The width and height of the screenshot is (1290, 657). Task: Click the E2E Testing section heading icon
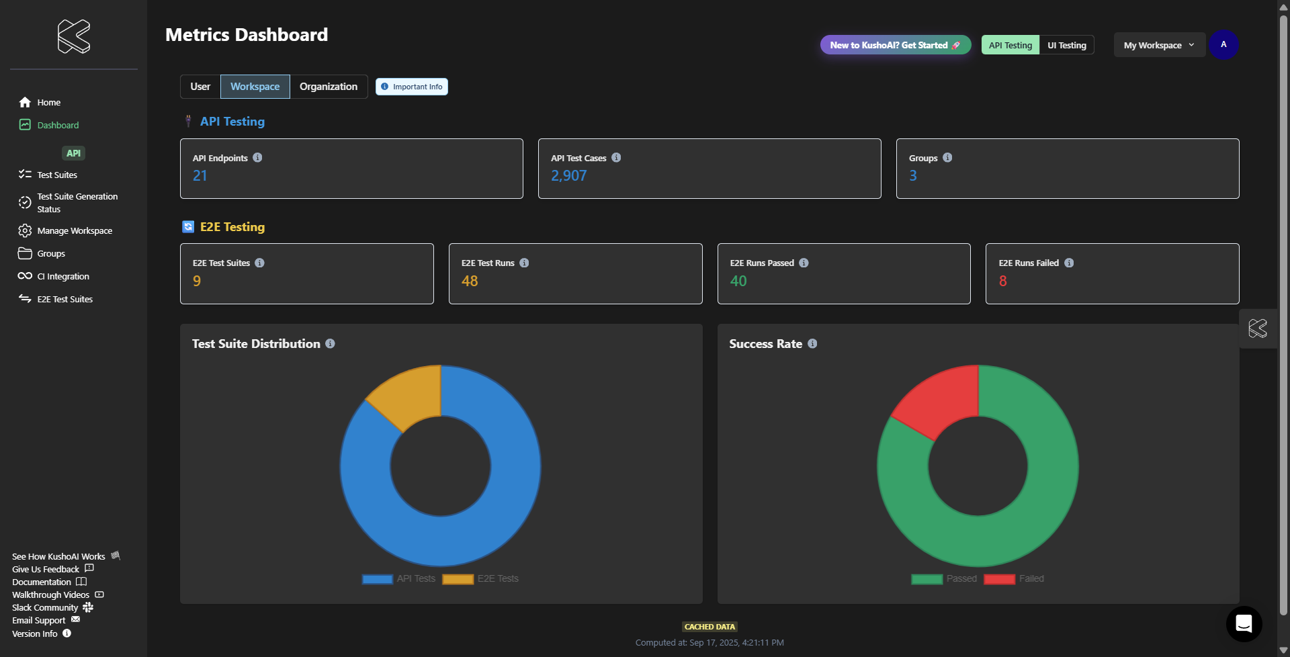(x=188, y=227)
